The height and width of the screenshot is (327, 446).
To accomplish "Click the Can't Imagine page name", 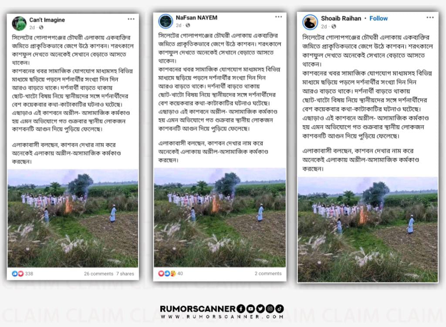I will [x=47, y=20].
